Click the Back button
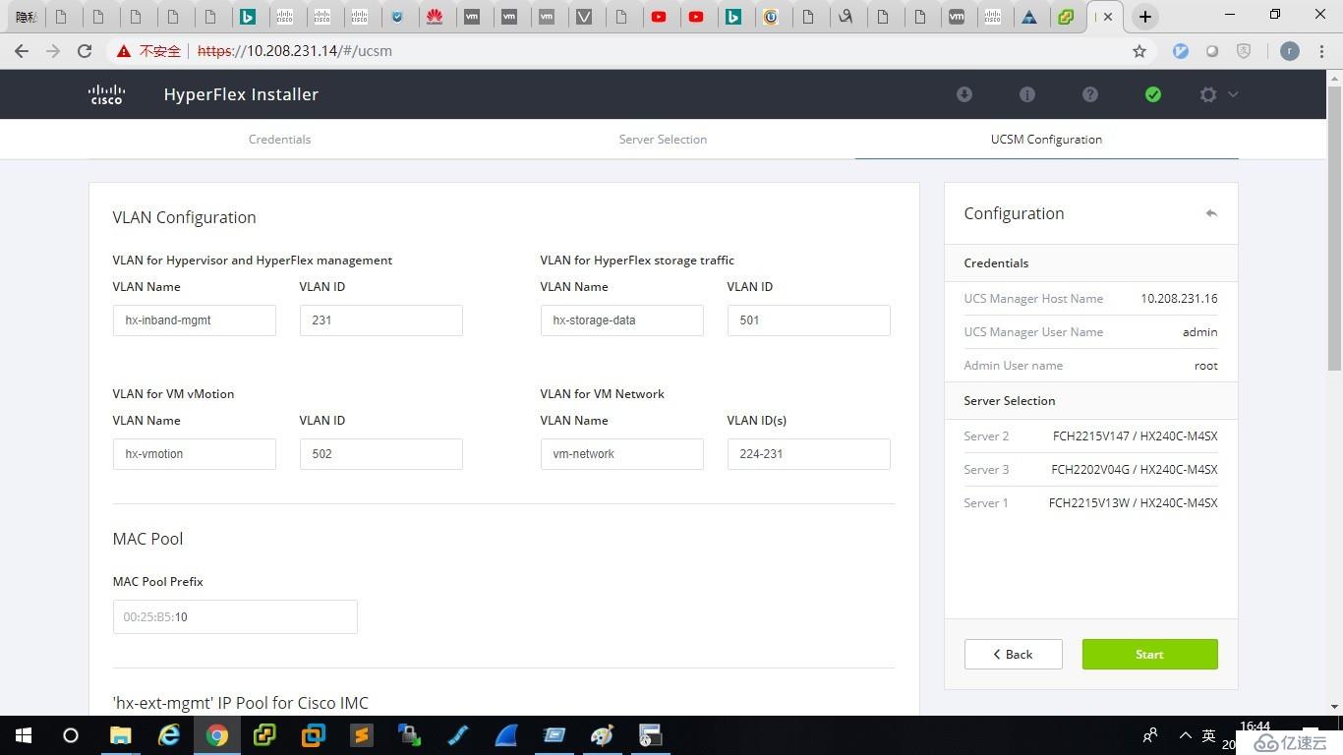The image size is (1343, 755). tap(1013, 655)
